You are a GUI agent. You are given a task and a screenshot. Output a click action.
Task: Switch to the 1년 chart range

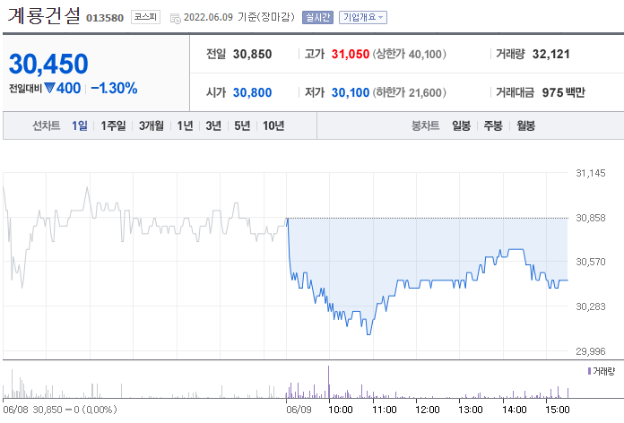(x=185, y=125)
